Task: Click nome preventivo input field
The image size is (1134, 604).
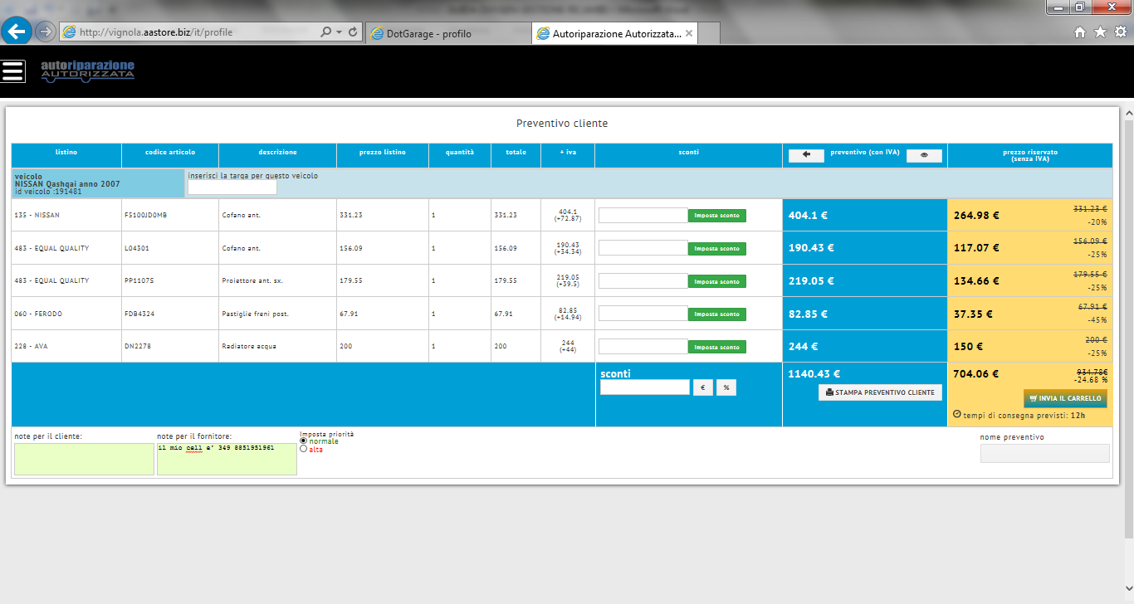Action: (1045, 453)
